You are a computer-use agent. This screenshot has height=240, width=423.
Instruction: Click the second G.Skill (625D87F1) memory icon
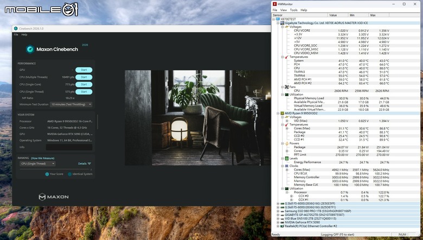click(x=282, y=208)
